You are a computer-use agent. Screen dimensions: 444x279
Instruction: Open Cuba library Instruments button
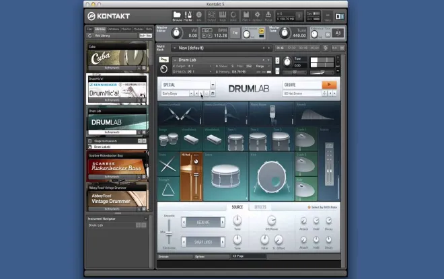(112, 68)
